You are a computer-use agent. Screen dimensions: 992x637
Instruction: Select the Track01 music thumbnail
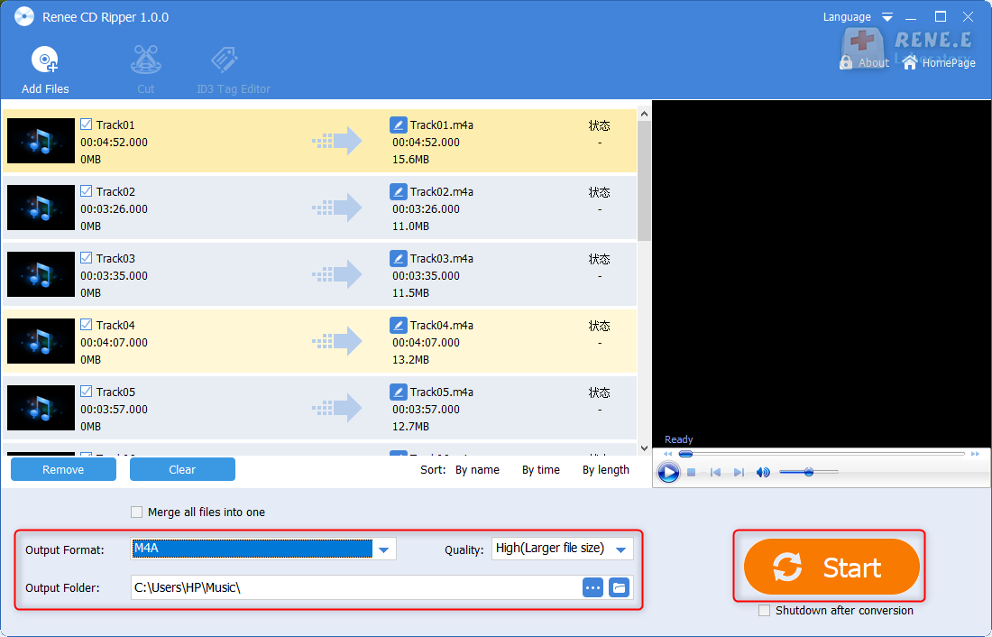(x=41, y=141)
